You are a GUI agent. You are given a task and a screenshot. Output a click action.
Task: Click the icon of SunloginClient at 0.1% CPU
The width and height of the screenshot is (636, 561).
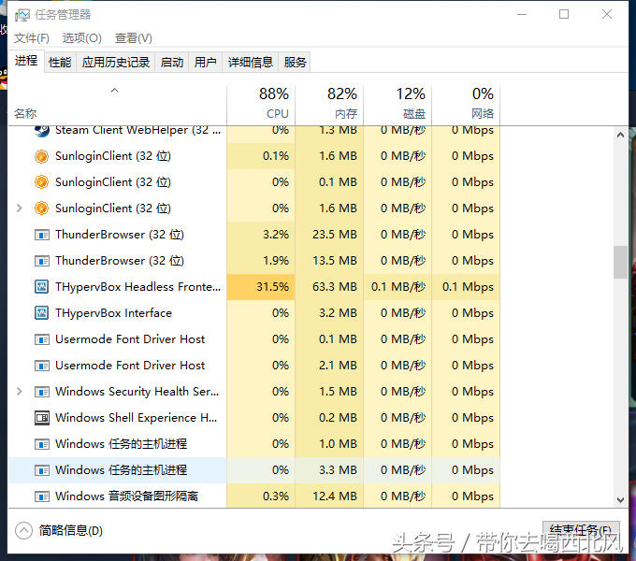pyautogui.click(x=41, y=156)
